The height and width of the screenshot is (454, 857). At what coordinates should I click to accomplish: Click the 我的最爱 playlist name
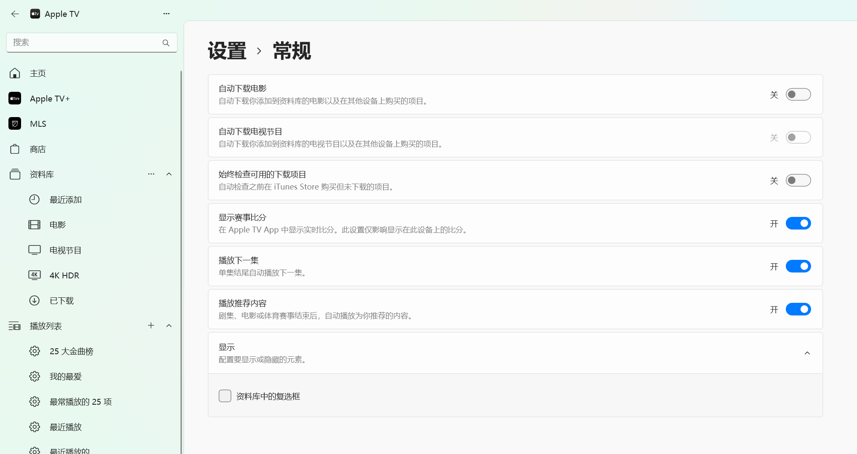(66, 377)
